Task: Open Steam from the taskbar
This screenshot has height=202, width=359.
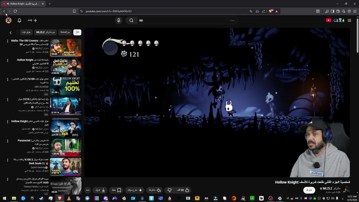Action: point(41,198)
